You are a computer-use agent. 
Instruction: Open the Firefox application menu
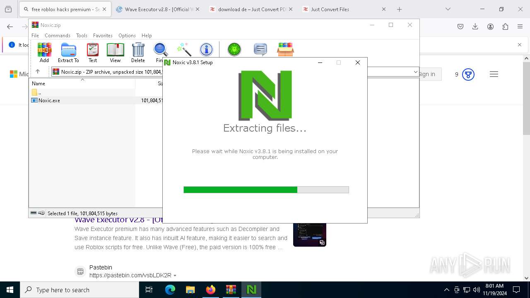pyautogui.click(x=520, y=26)
